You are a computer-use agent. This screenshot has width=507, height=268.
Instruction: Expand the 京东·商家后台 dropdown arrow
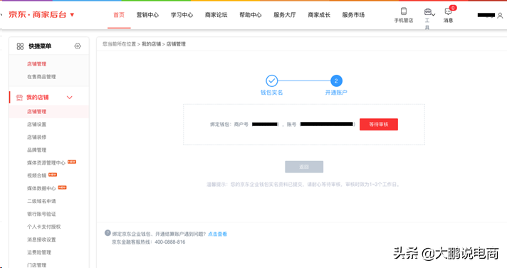coord(72,14)
